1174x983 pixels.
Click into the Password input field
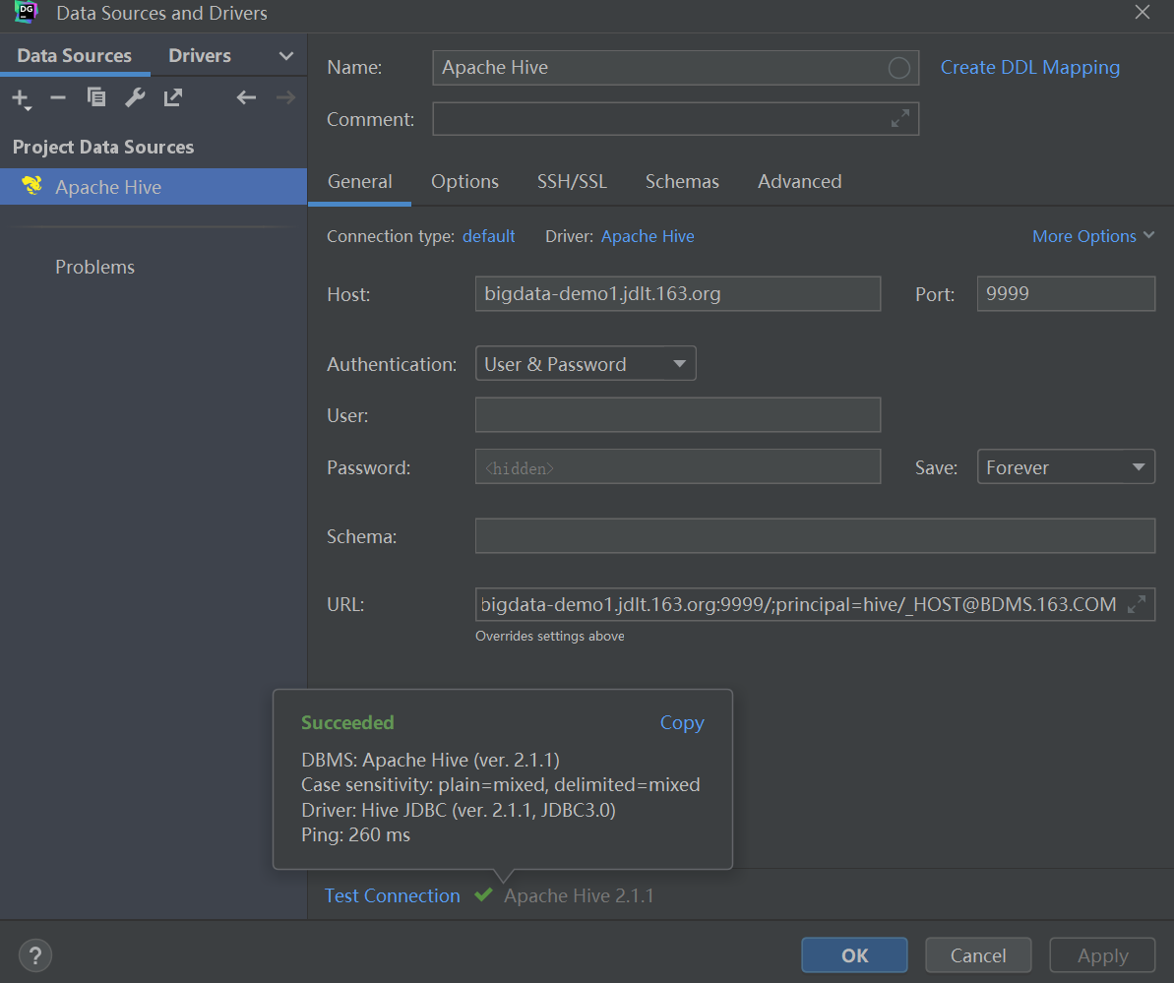pos(678,467)
